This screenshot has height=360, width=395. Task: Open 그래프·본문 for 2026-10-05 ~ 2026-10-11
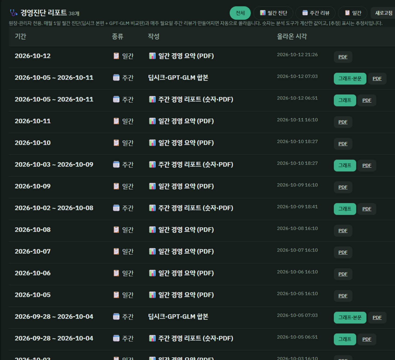point(350,78)
